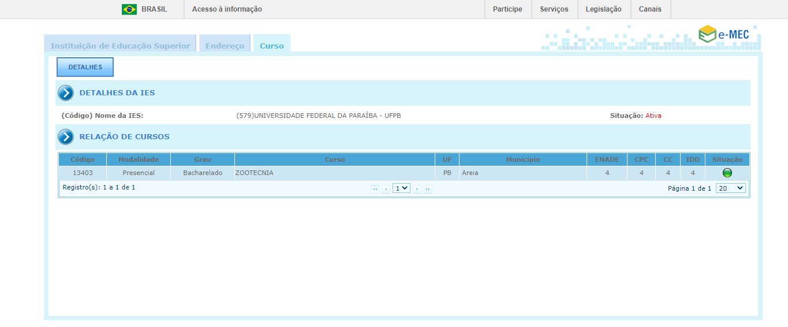Click the Brazil flag icon
This screenshot has height=327, width=788.
tap(129, 9)
